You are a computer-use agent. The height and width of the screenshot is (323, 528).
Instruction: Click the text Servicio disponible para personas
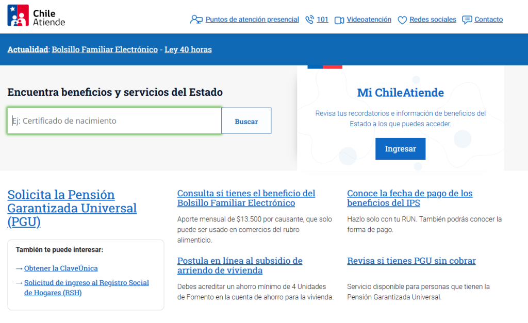(x=418, y=292)
